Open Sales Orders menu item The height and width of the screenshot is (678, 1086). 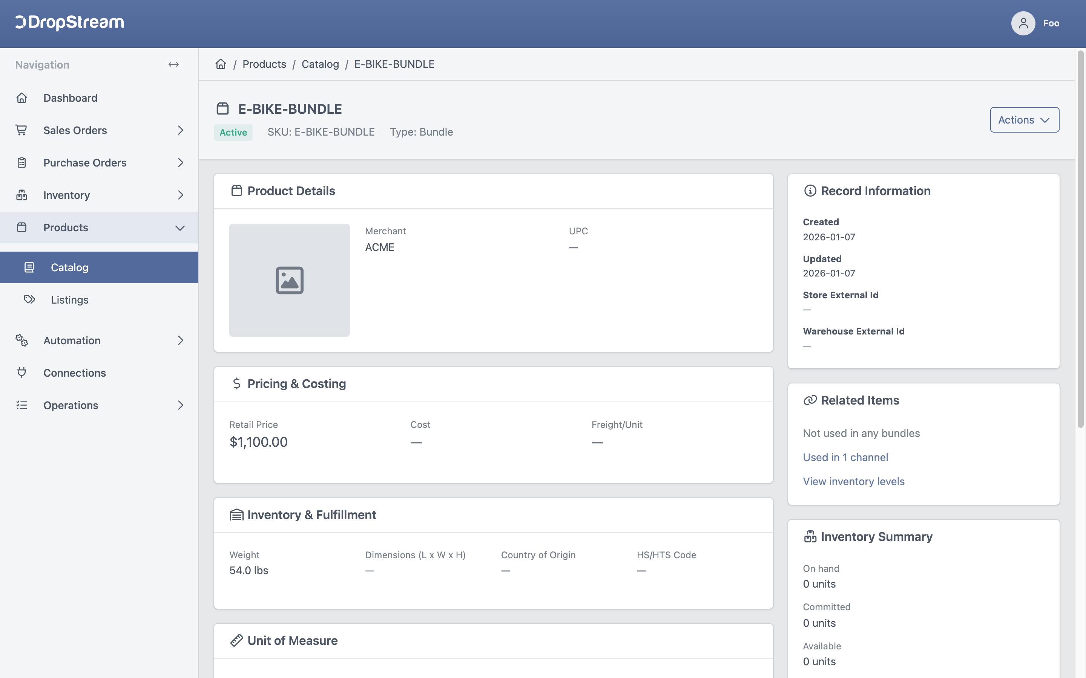[x=99, y=130]
